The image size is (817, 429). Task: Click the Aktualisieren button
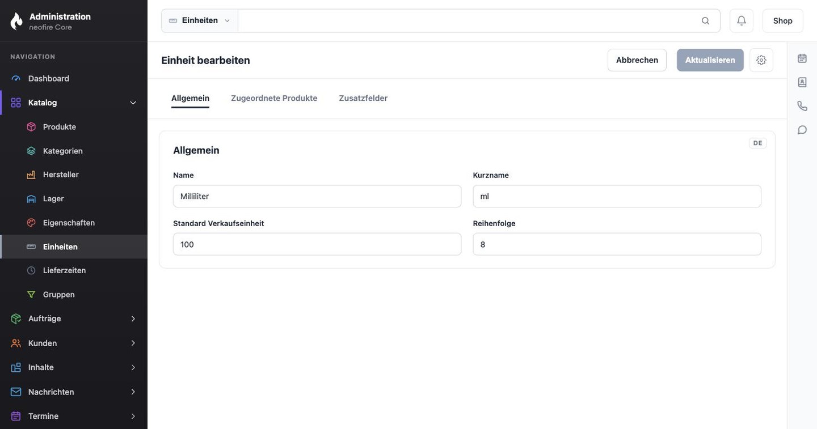[x=710, y=60]
